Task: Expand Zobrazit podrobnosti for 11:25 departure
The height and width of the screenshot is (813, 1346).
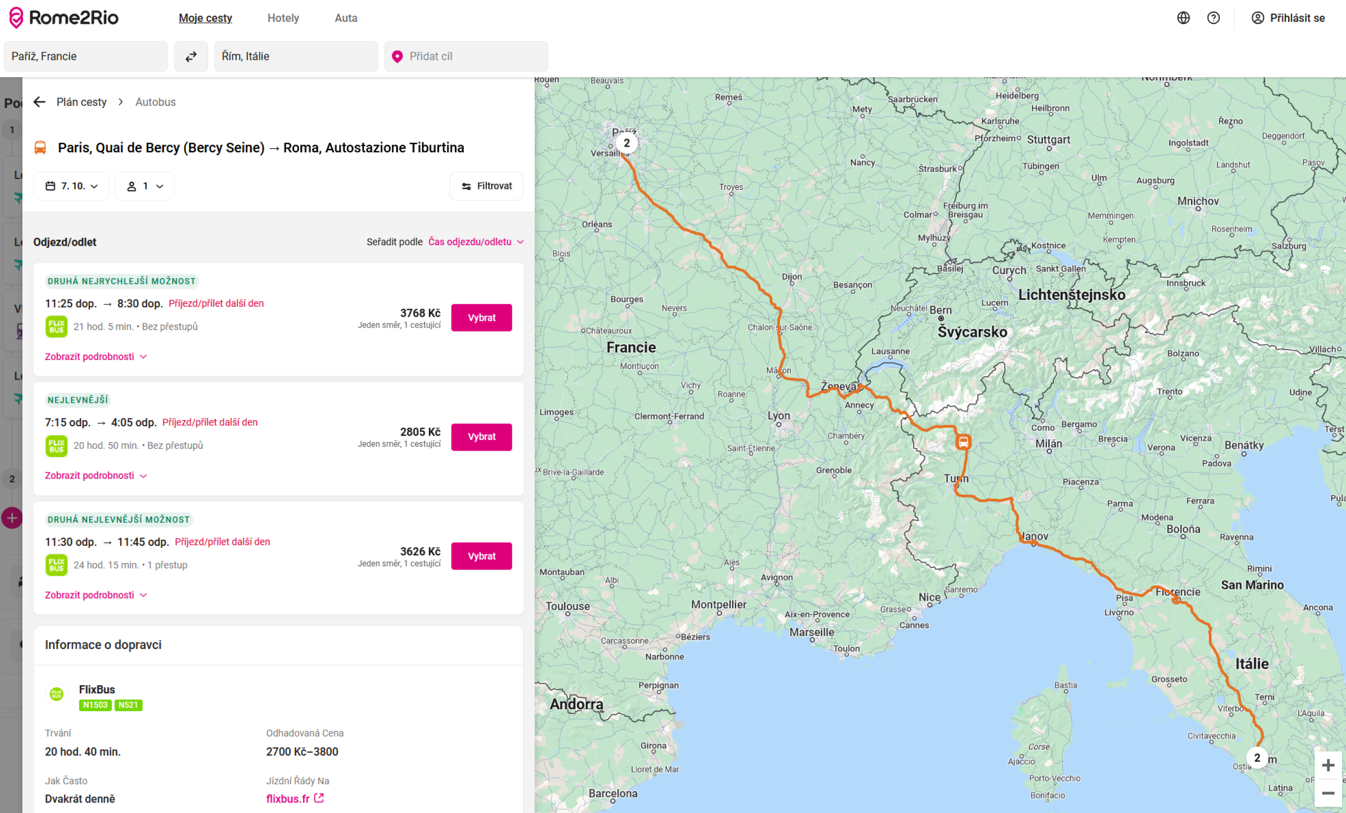Action: click(x=95, y=357)
